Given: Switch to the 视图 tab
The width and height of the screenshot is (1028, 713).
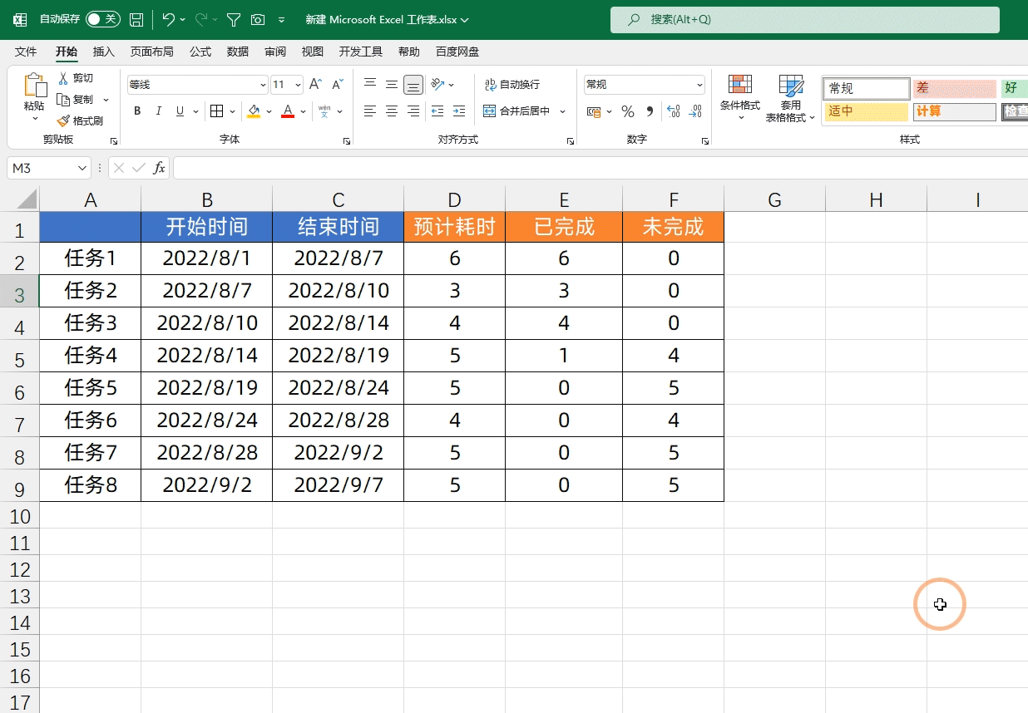Looking at the screenshot, I should point(313,52).
